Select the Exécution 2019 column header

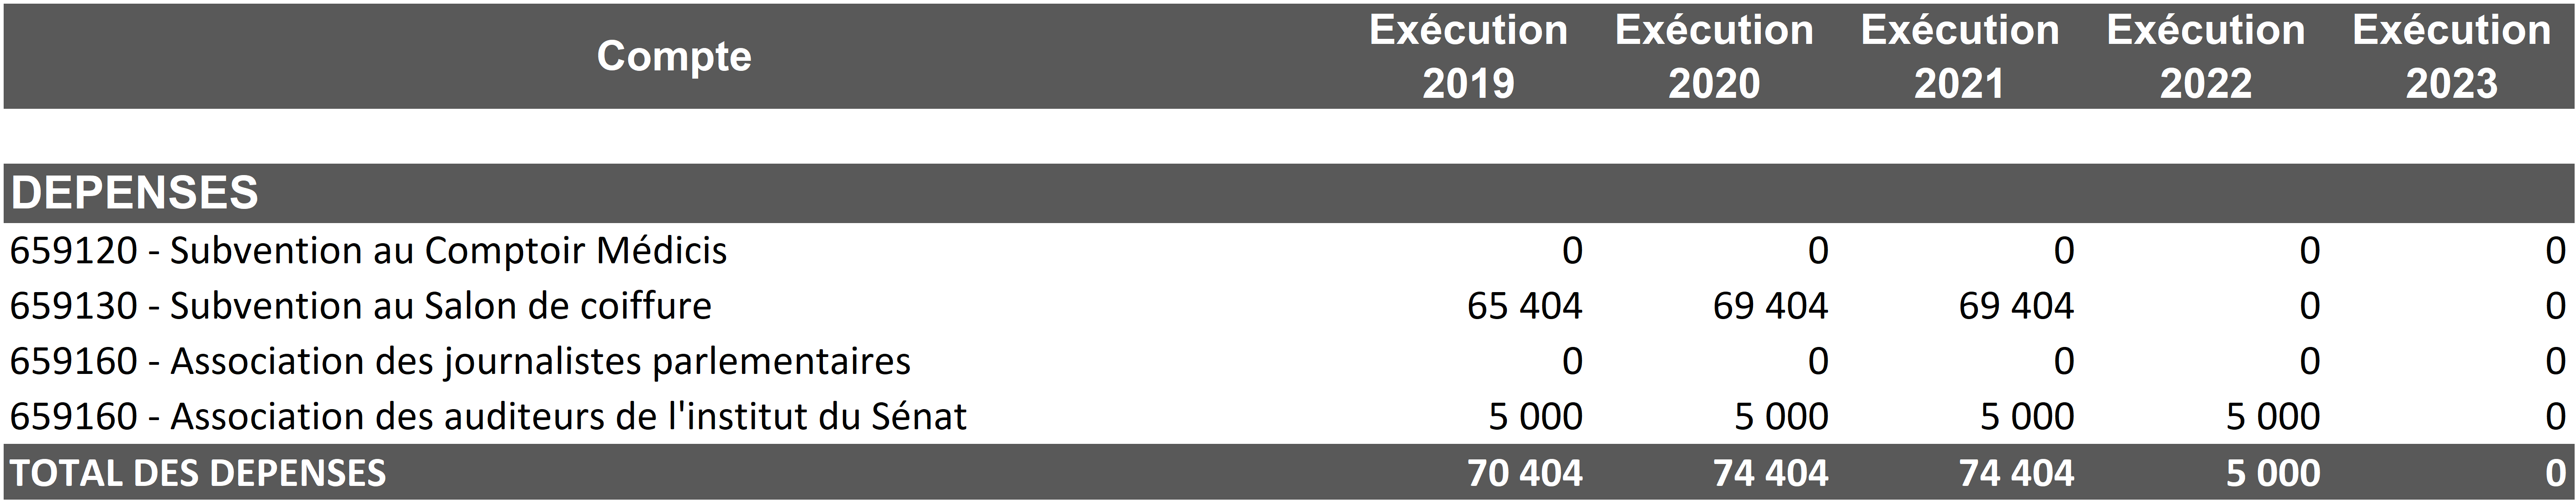(1467, 56)
